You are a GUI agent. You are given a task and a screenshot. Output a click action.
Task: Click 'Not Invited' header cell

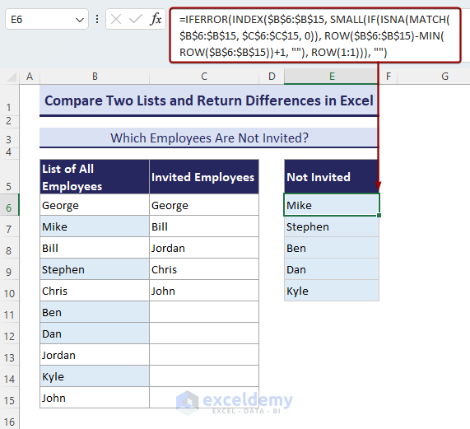click(x=332, y=177)
